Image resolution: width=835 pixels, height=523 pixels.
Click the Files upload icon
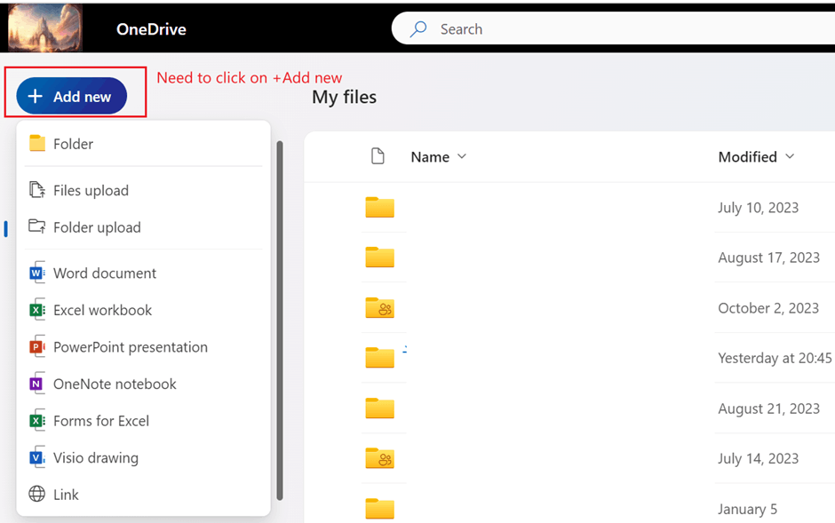coord(37,189)
